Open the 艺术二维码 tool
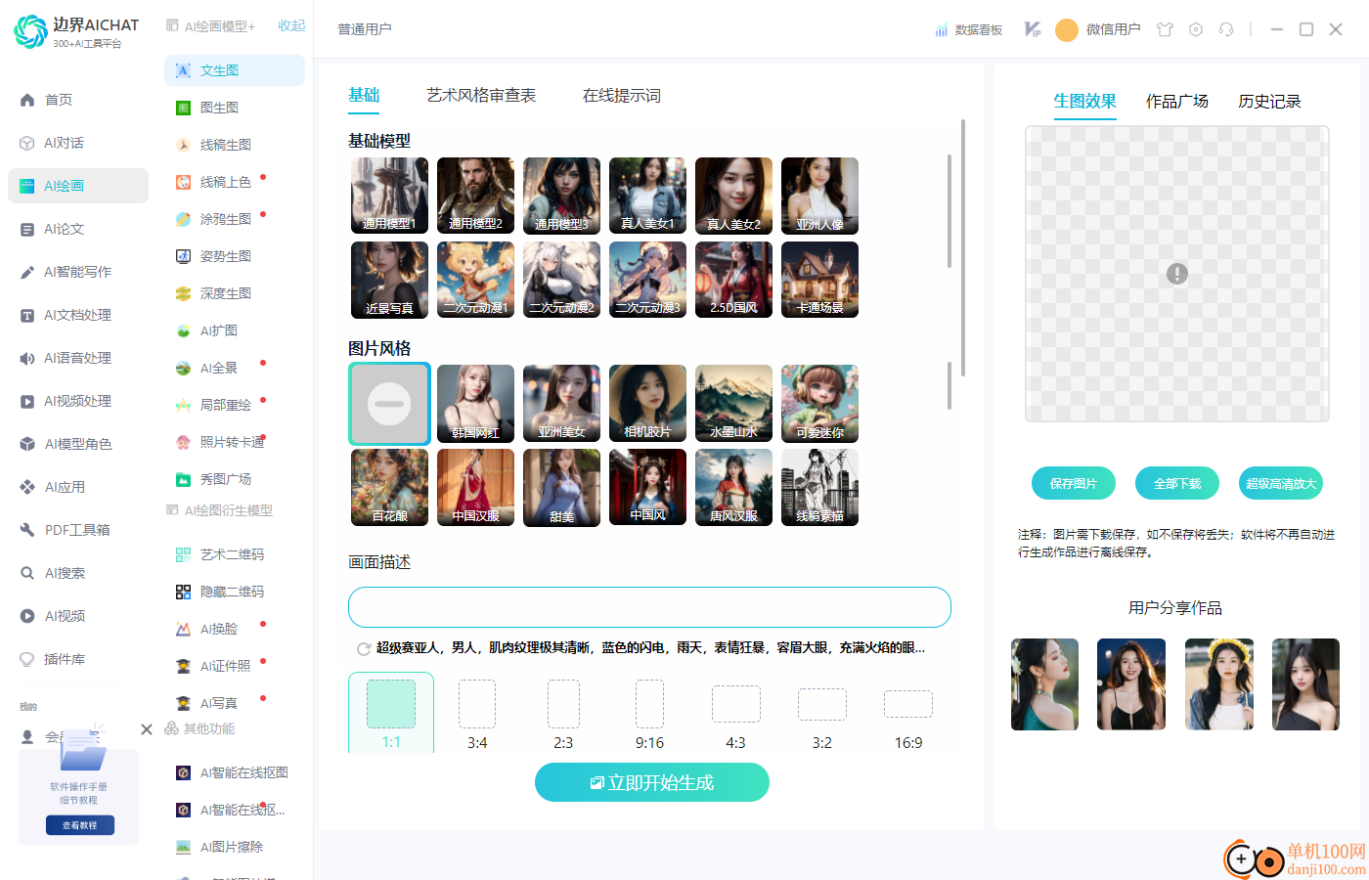This screenshot has height=880, width=1369. click(234, 554)
